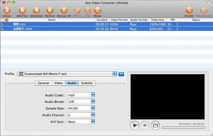Click the stepper arrows on the .rmvb row
213x136 pixels.
pyautogui.click(x=177, y=29)
